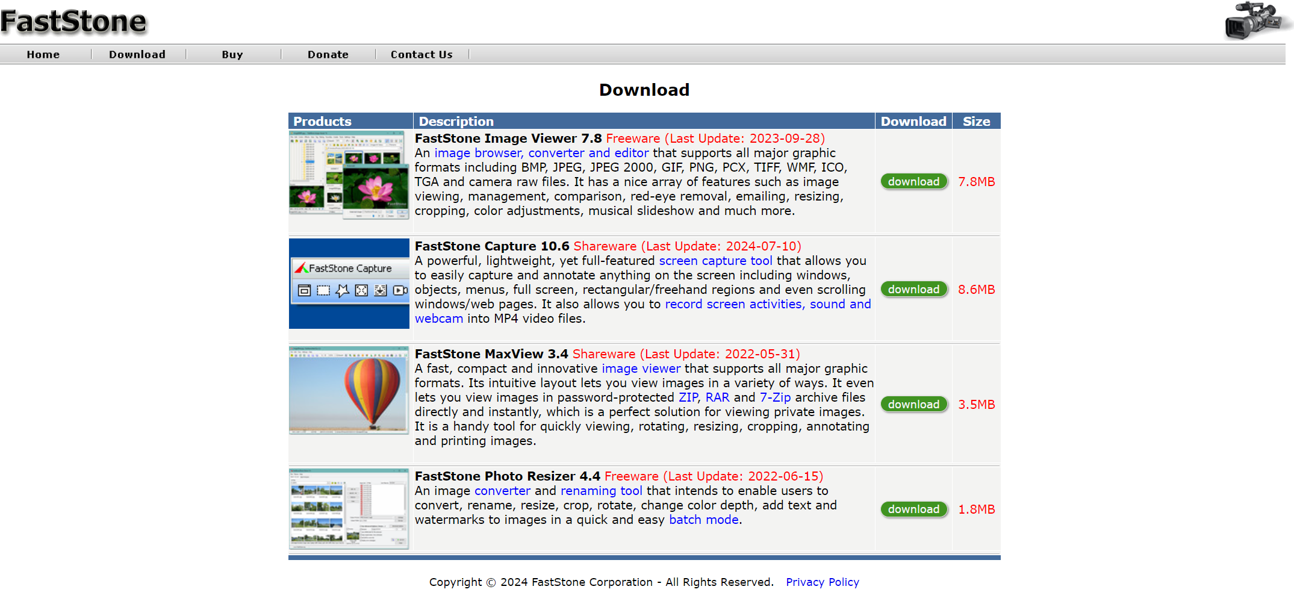Click 'Shareware (Last Update: 2022-05-31)' text
This screenshot has width=1294, height=607.
(686, 354)
